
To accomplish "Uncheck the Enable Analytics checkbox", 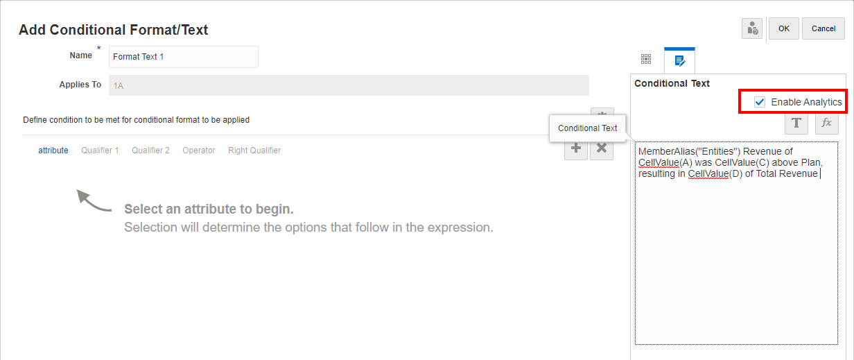I will pos(760,102).
